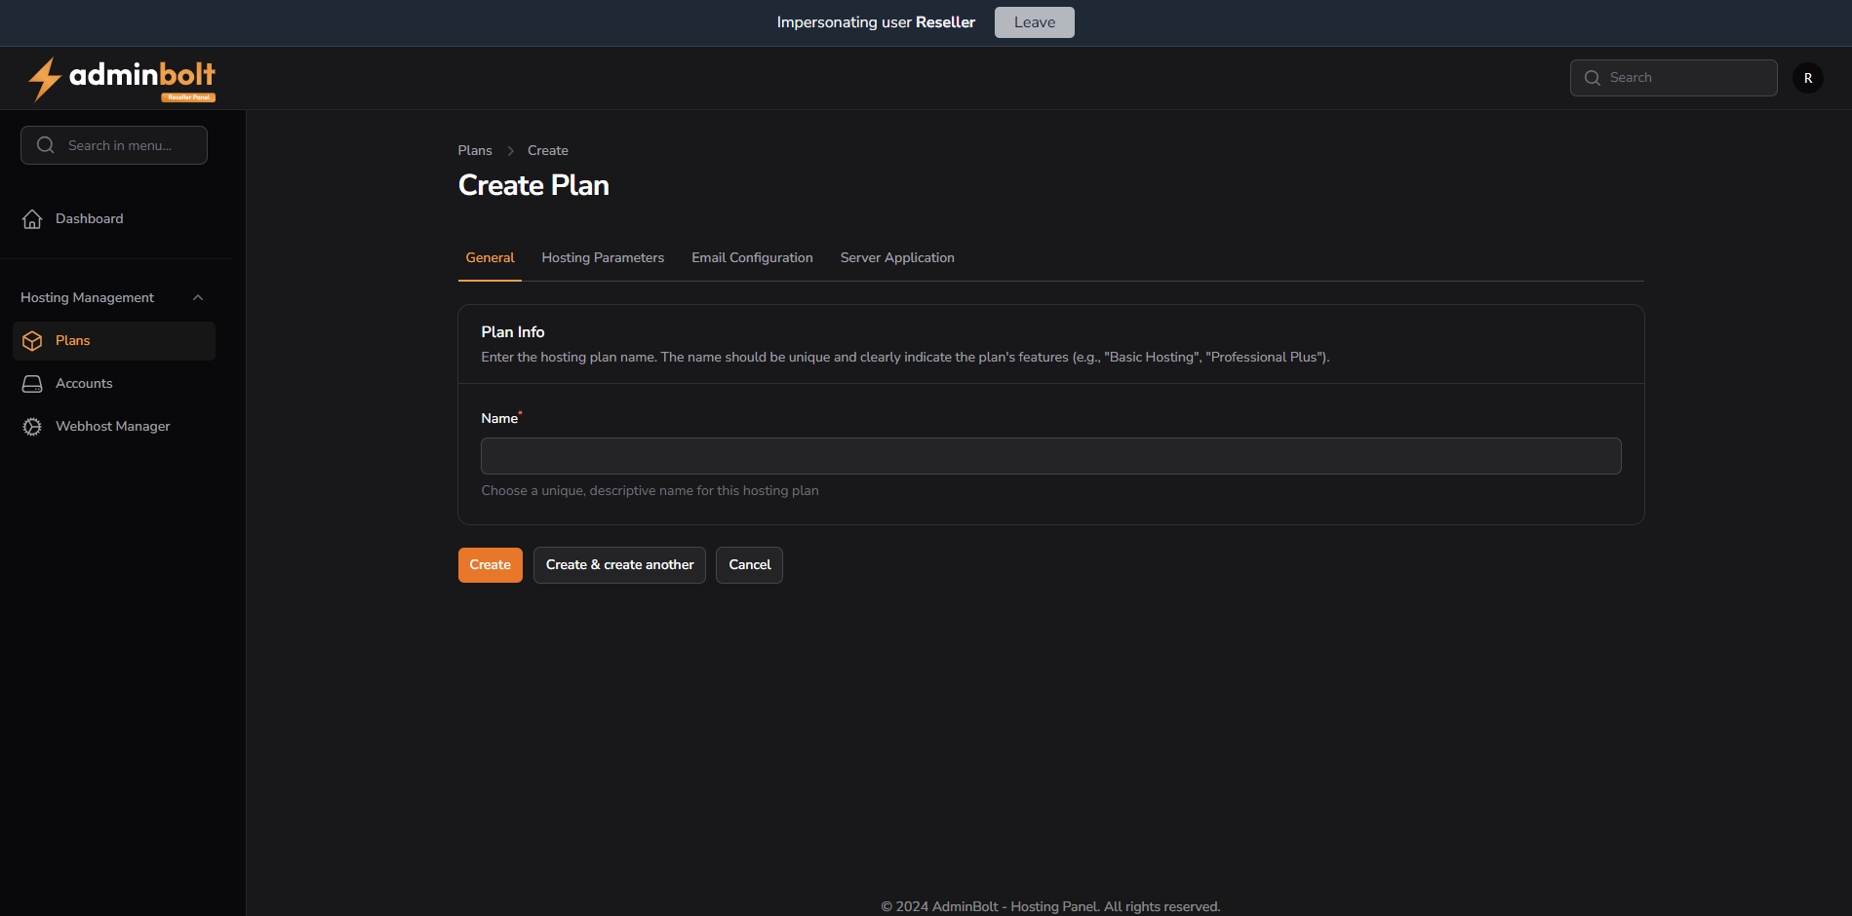Click the AdminBolt lightning logo
Screen dimensions: 1852x916
coord(45,79)
